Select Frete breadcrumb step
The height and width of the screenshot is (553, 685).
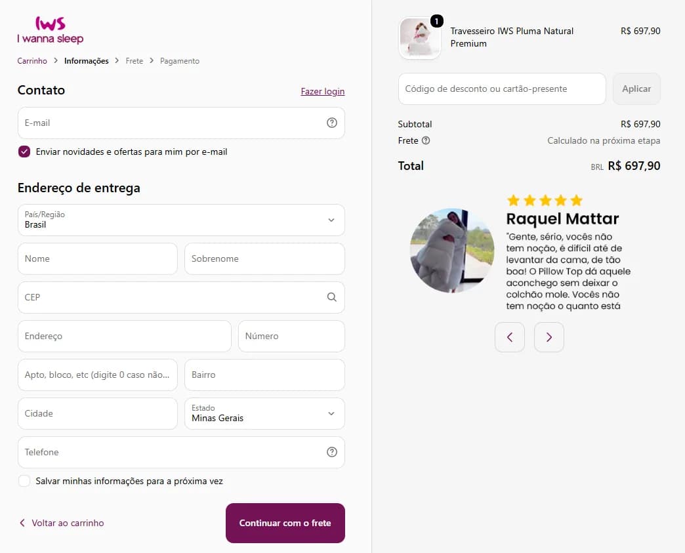point(135,61)
